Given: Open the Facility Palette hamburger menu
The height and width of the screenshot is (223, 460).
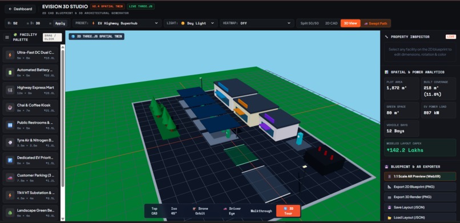Looking at the screenshot, I should click(7, 37).
